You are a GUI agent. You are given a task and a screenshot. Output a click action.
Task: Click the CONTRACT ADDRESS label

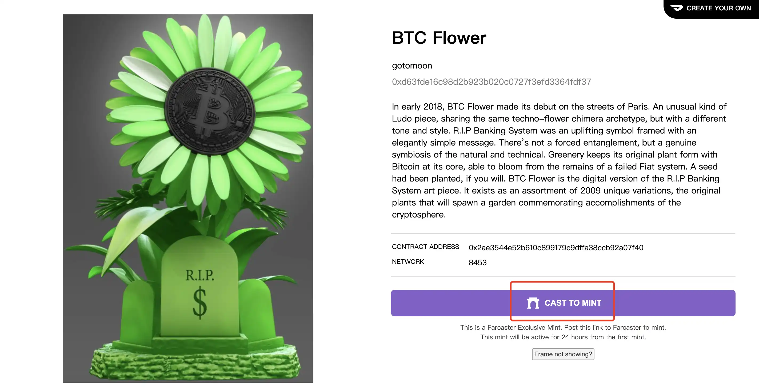(425, 247)
